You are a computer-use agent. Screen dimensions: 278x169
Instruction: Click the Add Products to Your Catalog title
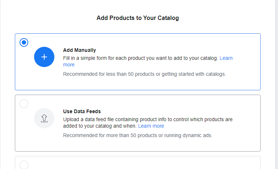138,18
